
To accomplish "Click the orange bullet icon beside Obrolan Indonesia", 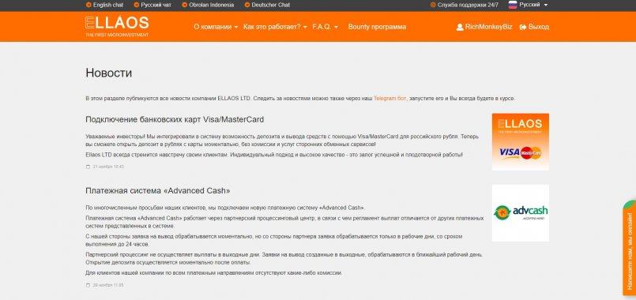I will [185, 6].
